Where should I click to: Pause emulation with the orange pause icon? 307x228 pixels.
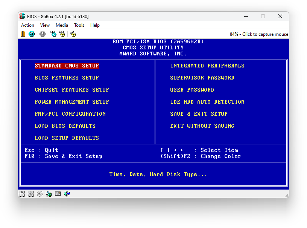pos(23,34)
